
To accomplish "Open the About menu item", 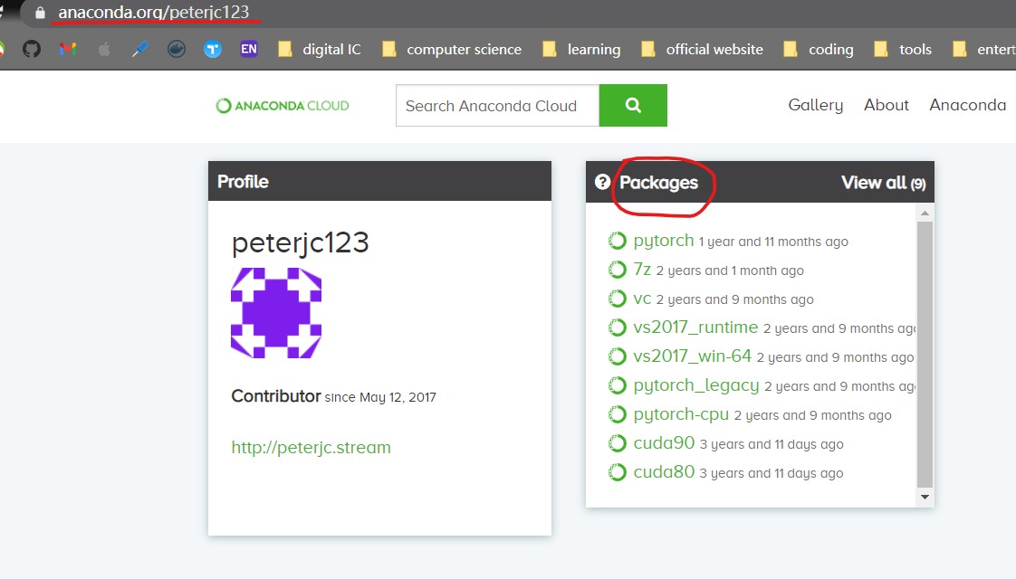I will (886, 105).
